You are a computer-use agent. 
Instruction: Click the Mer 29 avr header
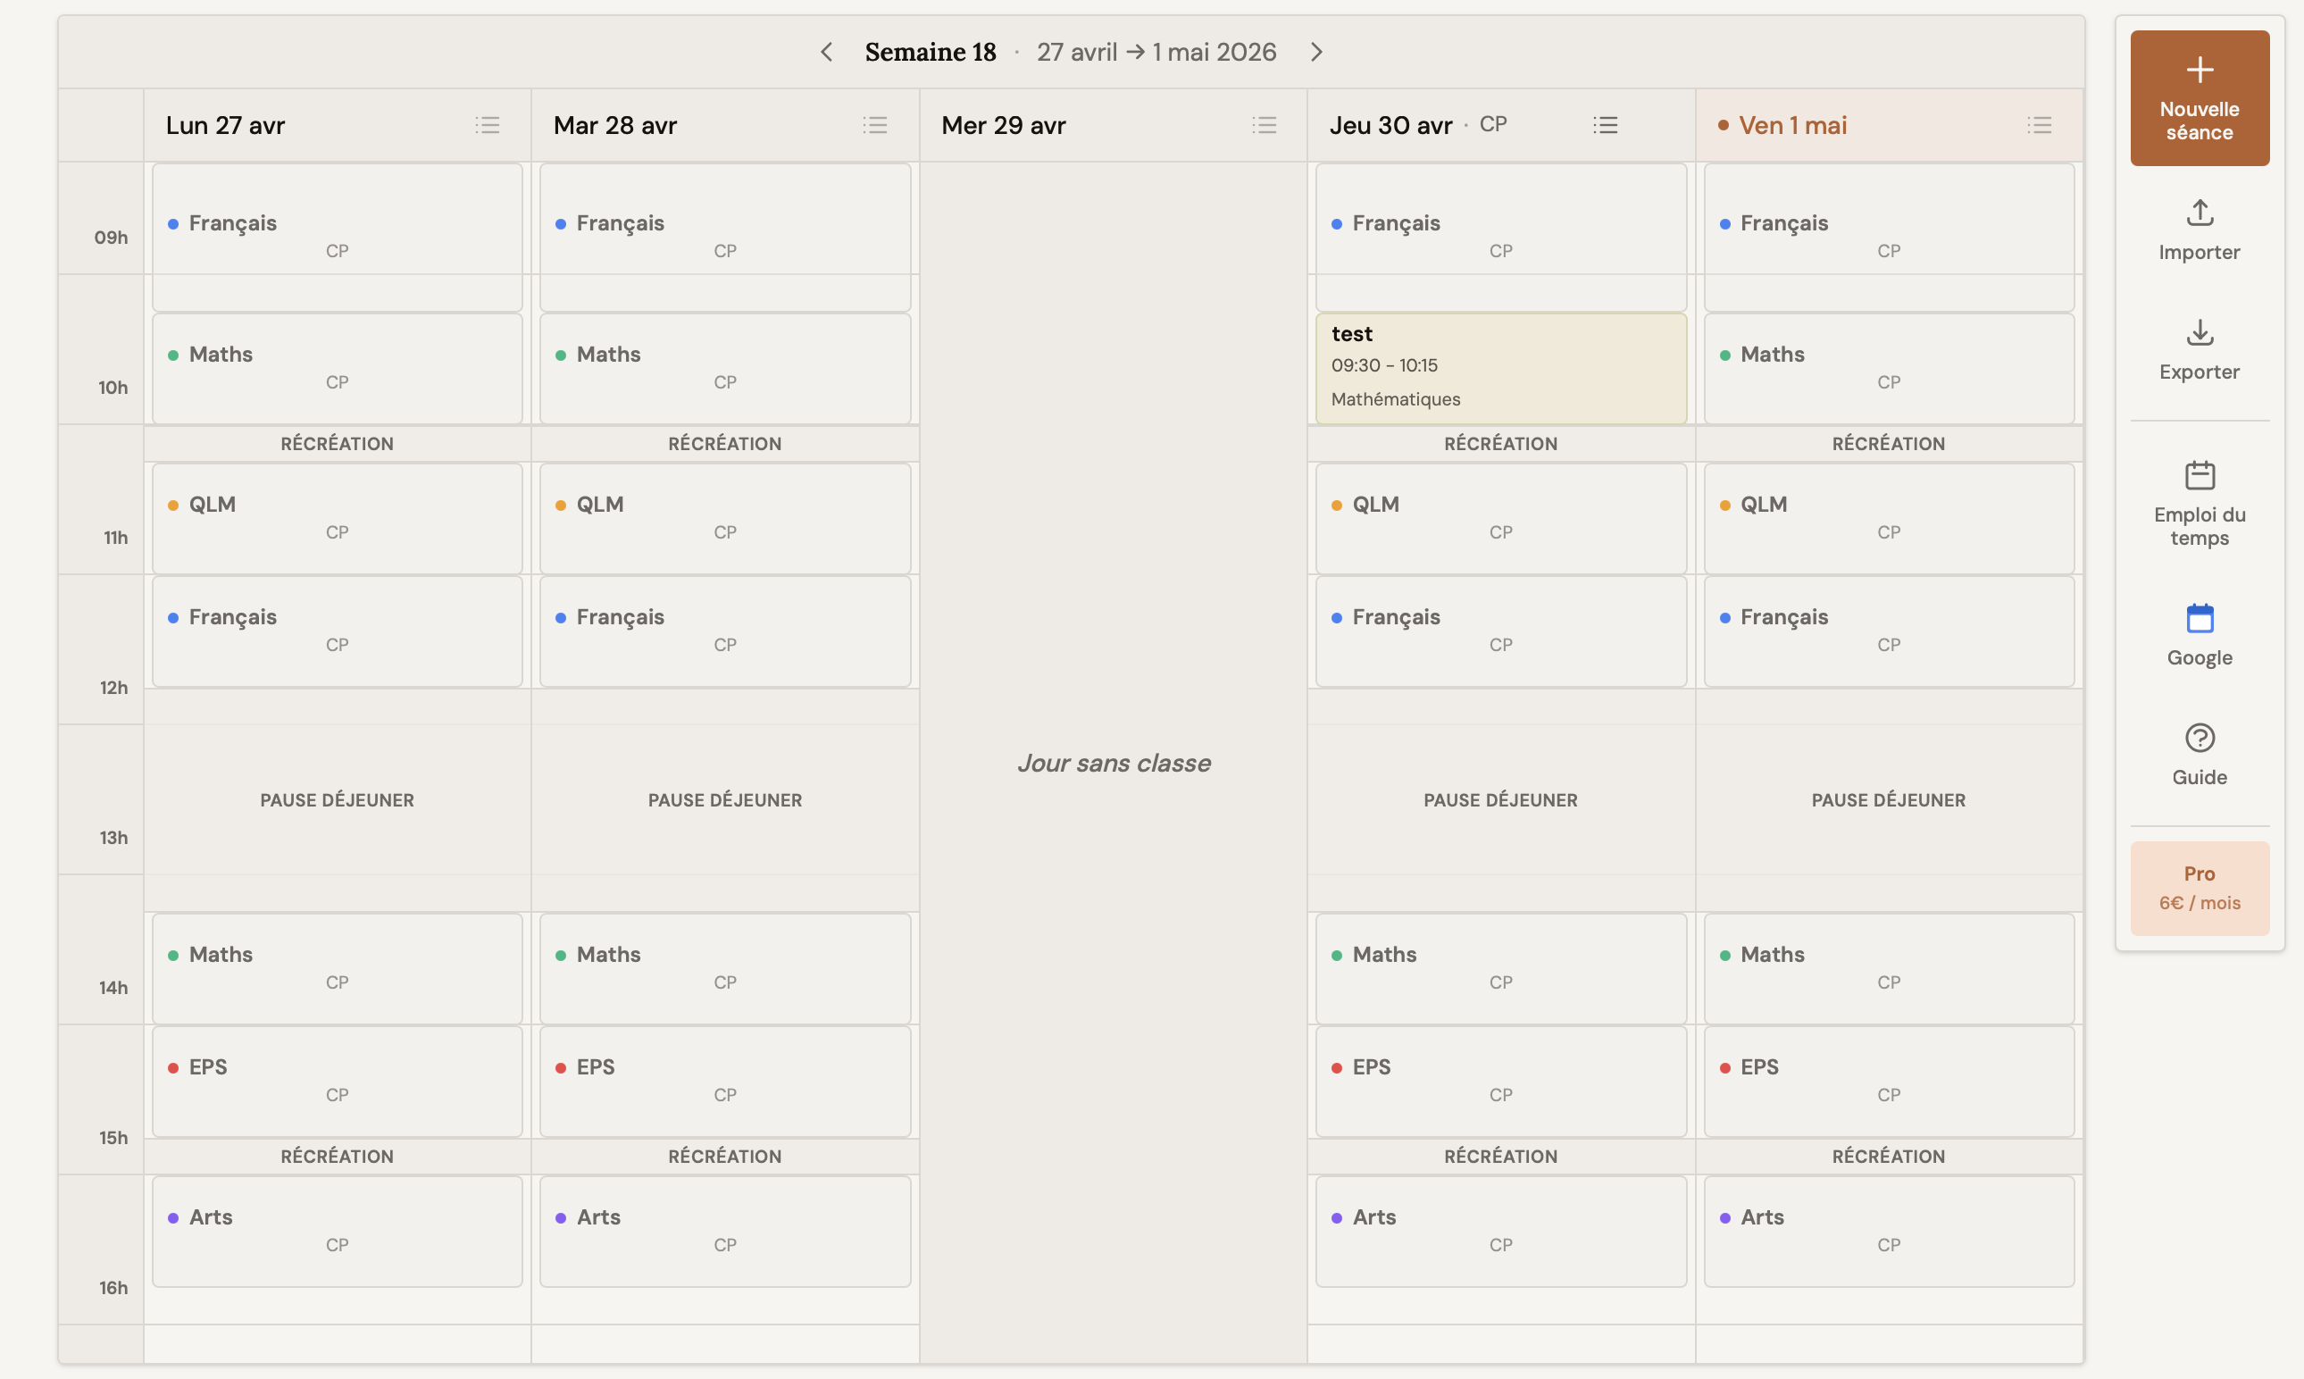[x=1004, y=125]
